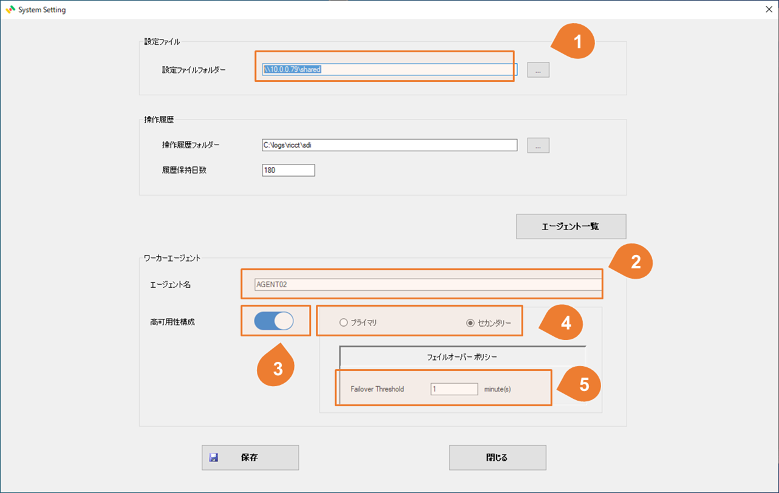Select the セカンダリー radio option
779x493 pixels.
point(489,323)
